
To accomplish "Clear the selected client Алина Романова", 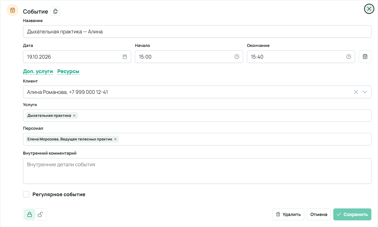I will [x=356, y=92].
